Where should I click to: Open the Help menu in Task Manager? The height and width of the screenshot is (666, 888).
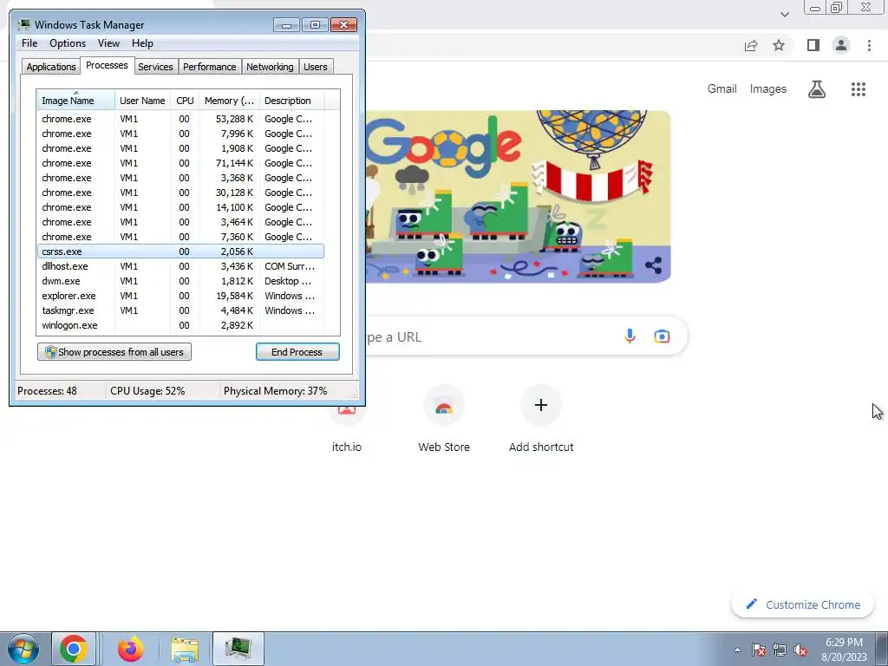pos(142,43)
